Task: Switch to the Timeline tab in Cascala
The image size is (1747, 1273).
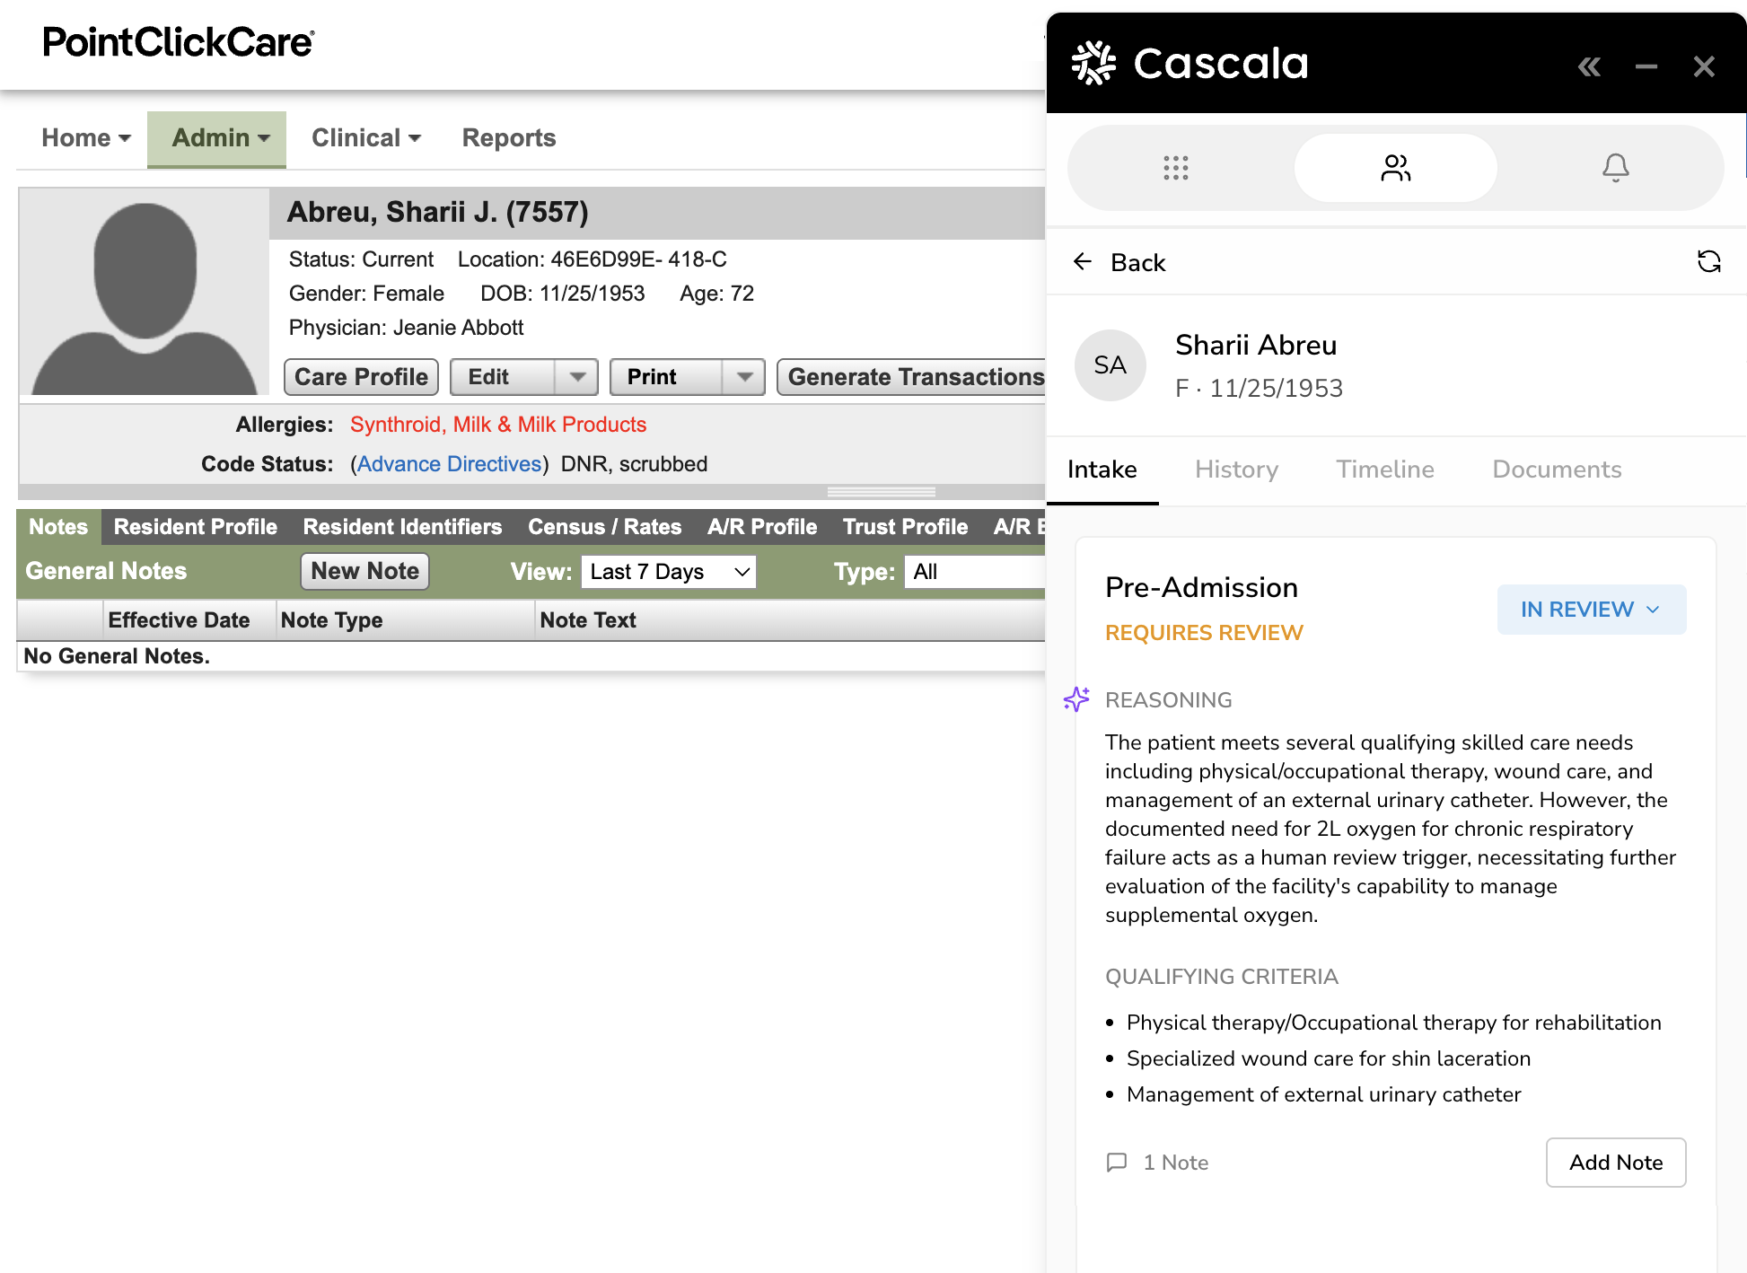Action: coord(1385,470)
